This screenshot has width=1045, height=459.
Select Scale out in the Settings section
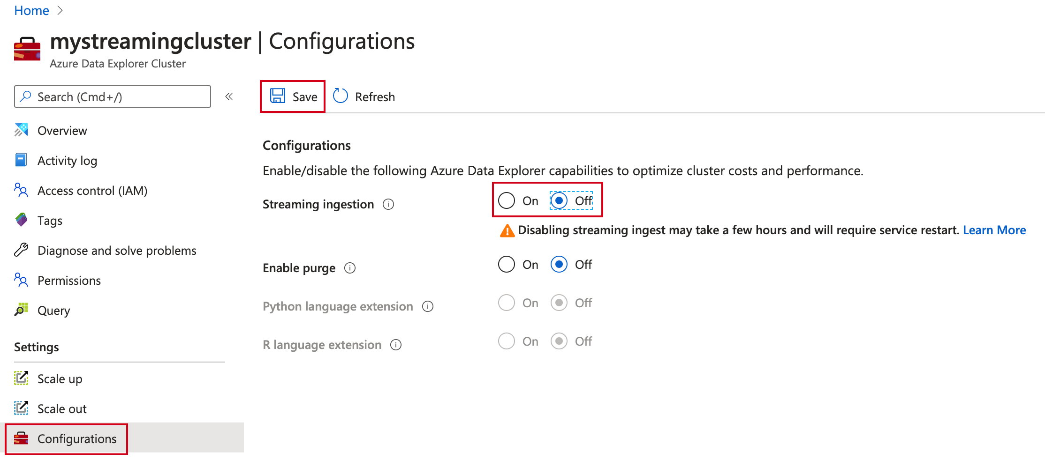(x=61, y=408)
